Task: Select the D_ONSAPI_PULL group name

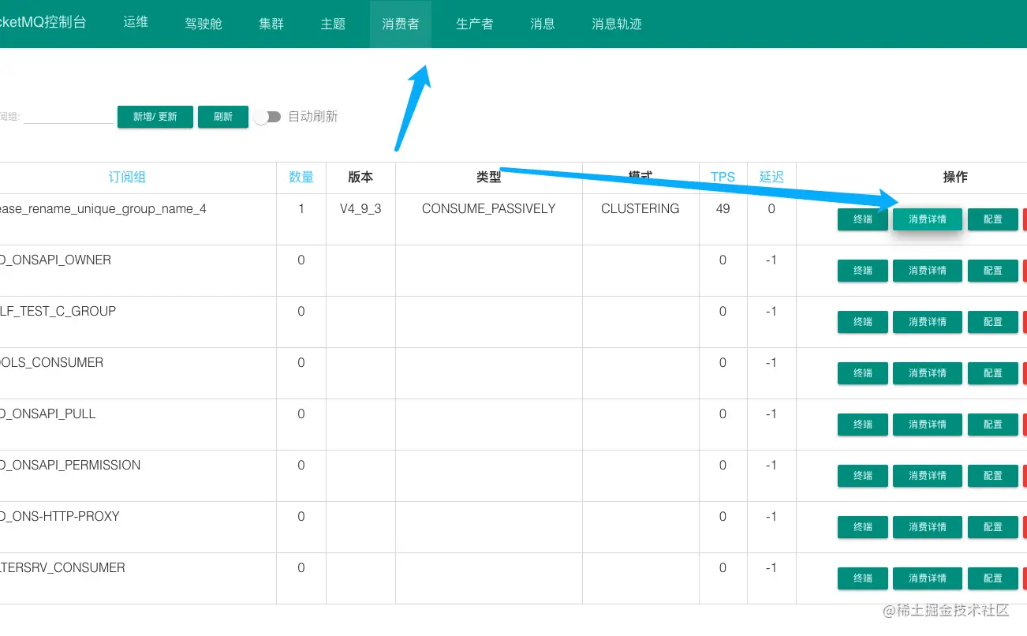Action: [x=47, y=414]
